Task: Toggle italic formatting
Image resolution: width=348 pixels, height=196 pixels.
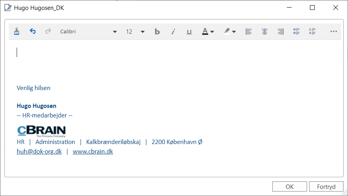Action: (173, 32)
